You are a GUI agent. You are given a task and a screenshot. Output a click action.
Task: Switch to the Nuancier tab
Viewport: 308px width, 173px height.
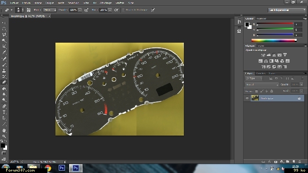[x=261, y=18]
